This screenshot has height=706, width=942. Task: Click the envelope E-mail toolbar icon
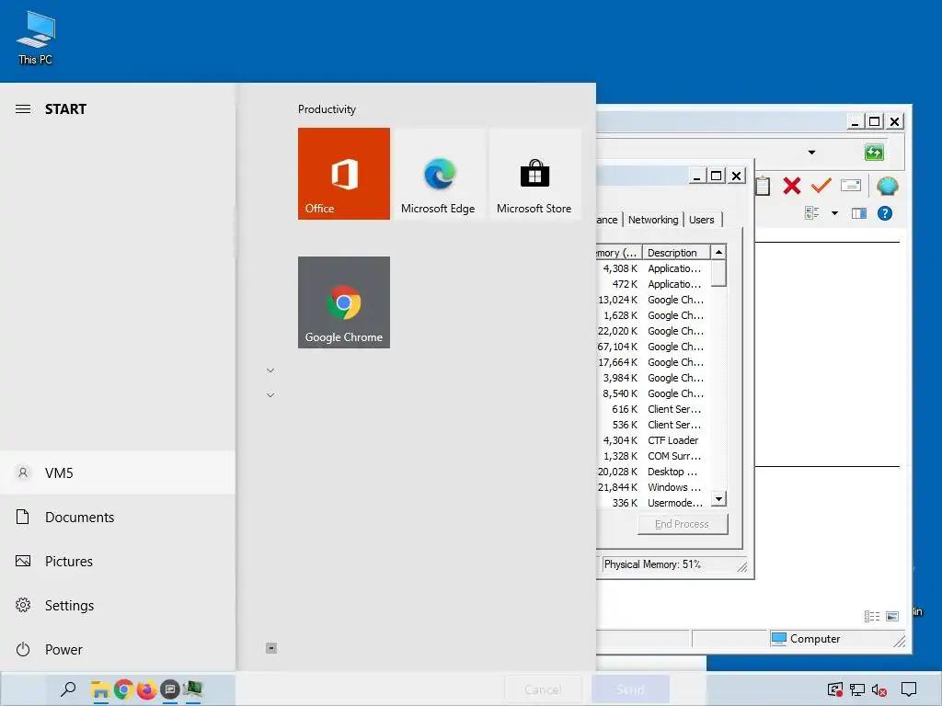[851, 185]
